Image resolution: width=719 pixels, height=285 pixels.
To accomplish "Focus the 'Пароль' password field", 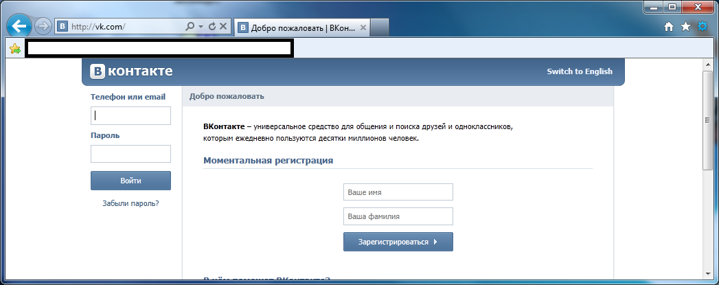I will (x=130, y=154).
